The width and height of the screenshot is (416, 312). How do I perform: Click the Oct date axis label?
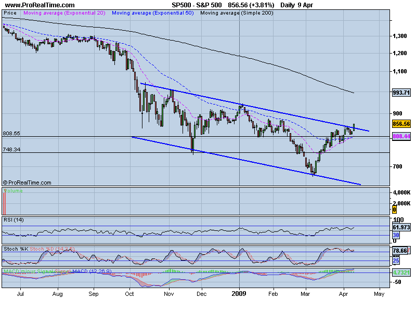129,294
